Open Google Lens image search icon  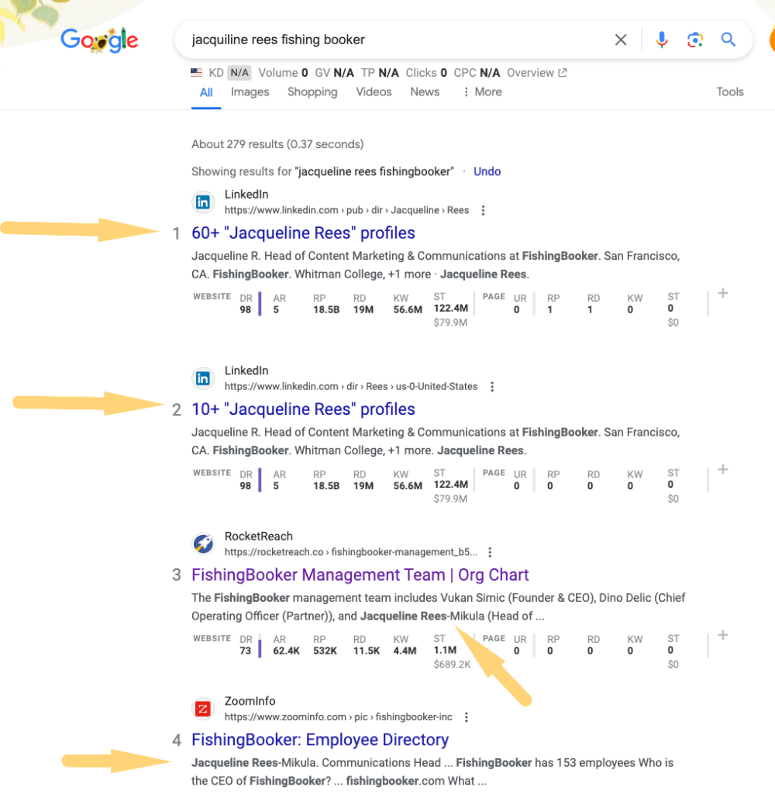tap(694, 40)
